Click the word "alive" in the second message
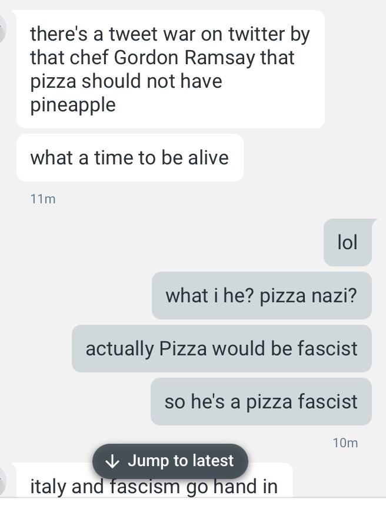The width and height of the screenshot is (386, 505). [208, 158]
